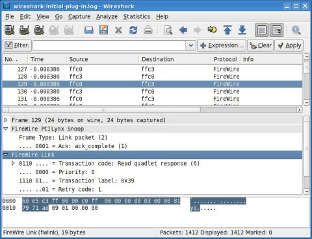Save the capture file icon
Image resolution: width=312 pixels, height=239 pixels.
(103, 30)
